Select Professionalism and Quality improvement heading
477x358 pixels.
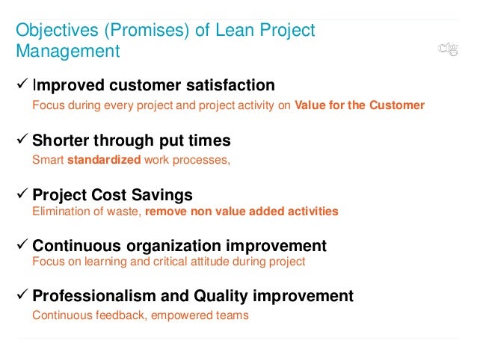pyautogui.click(x=193, y=296)
